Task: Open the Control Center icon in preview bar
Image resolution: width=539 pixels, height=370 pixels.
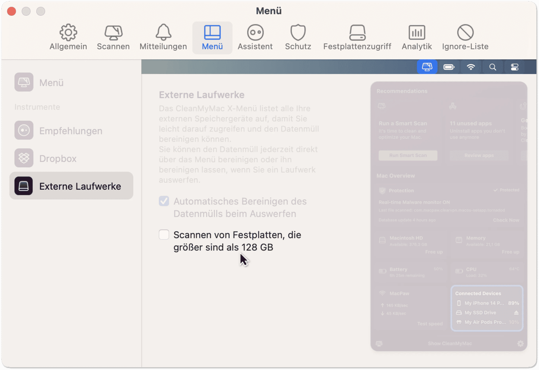Action: pos(514,67)
